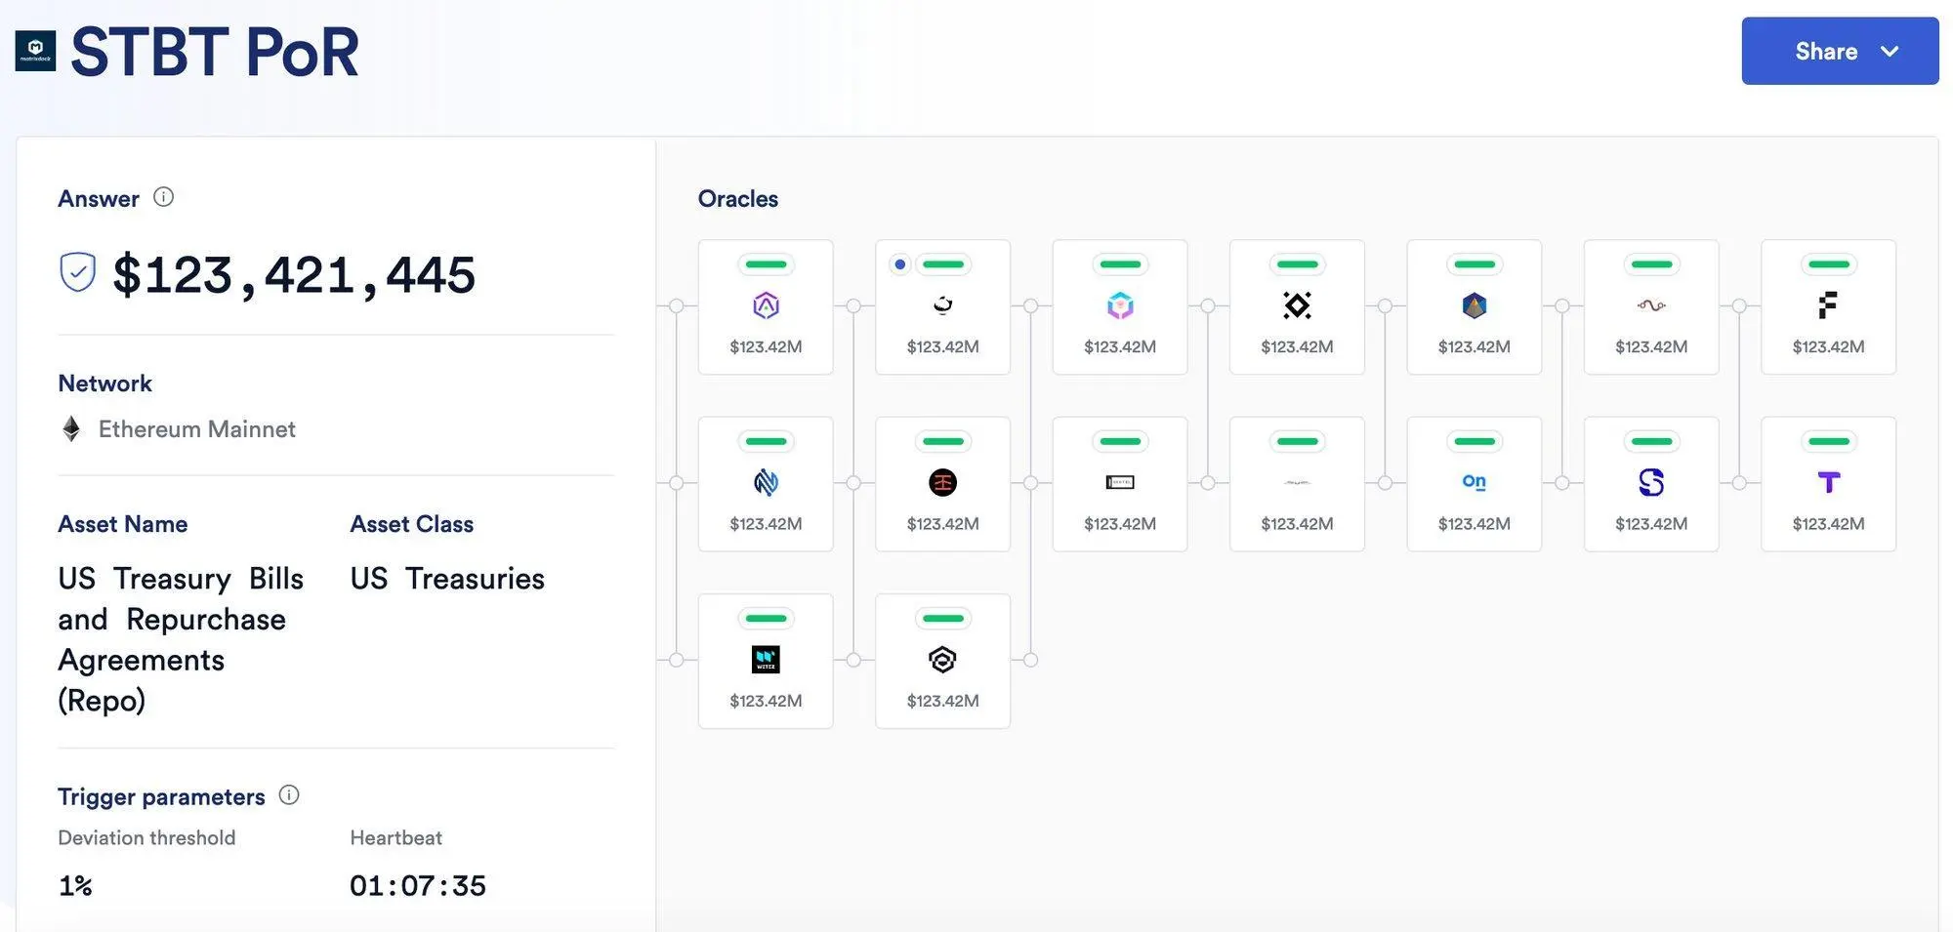This screenshot has width=1953, height=932.
Task: Click the blue 'On' oracle logo
Action: click(1475, 481)
